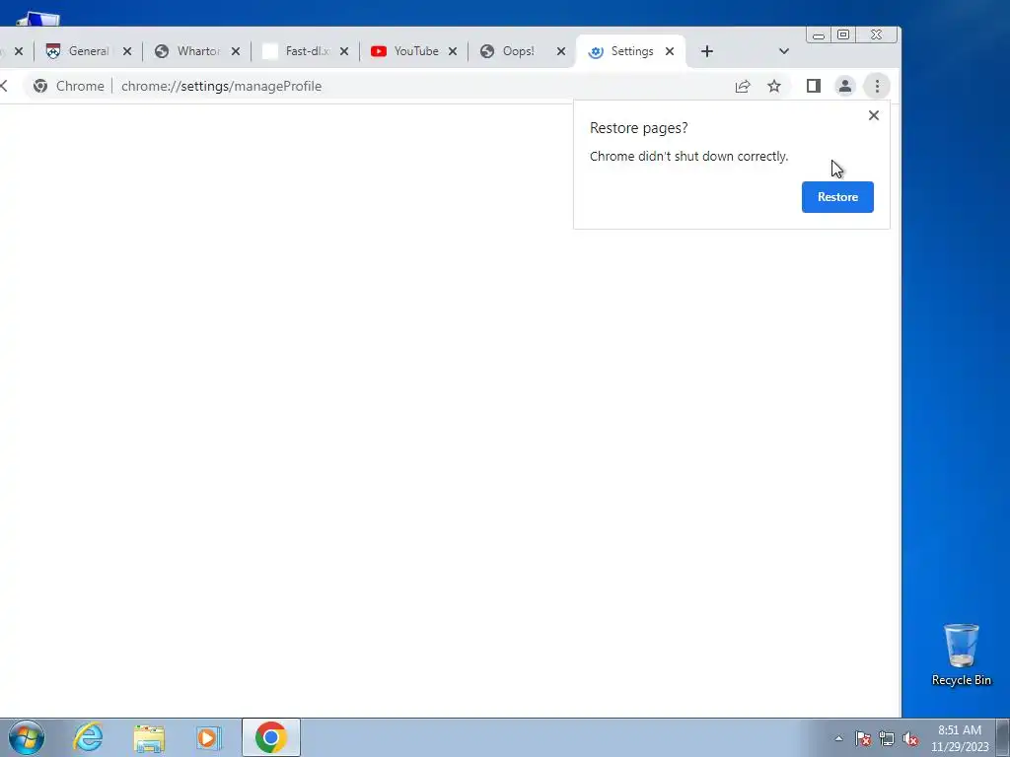
Task: Select the Recycle Bin desktop icon
Action: [x=961, y=654]
